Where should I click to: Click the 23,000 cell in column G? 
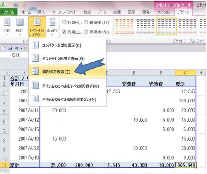click(185, 110)
